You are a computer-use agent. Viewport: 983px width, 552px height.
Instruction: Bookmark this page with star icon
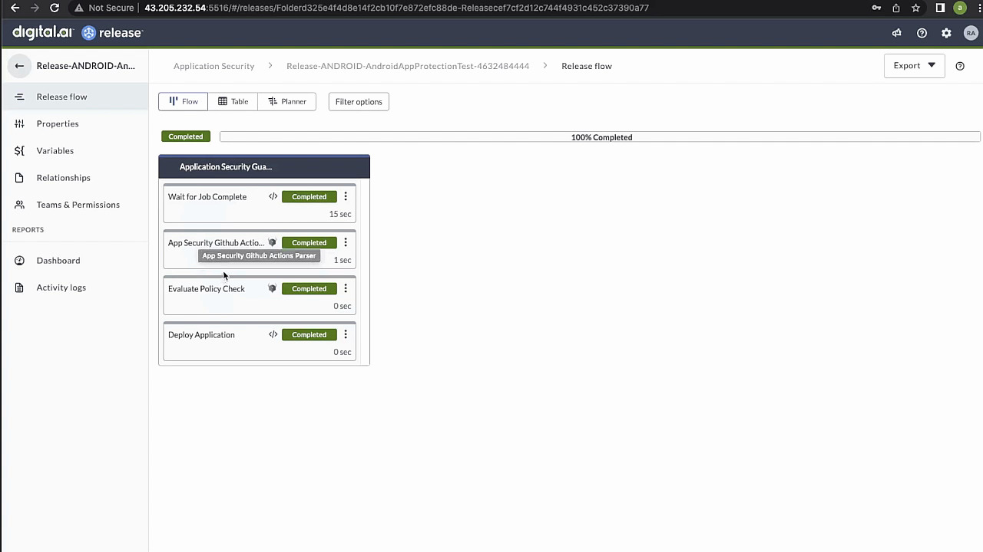click(x=915, y=8)
